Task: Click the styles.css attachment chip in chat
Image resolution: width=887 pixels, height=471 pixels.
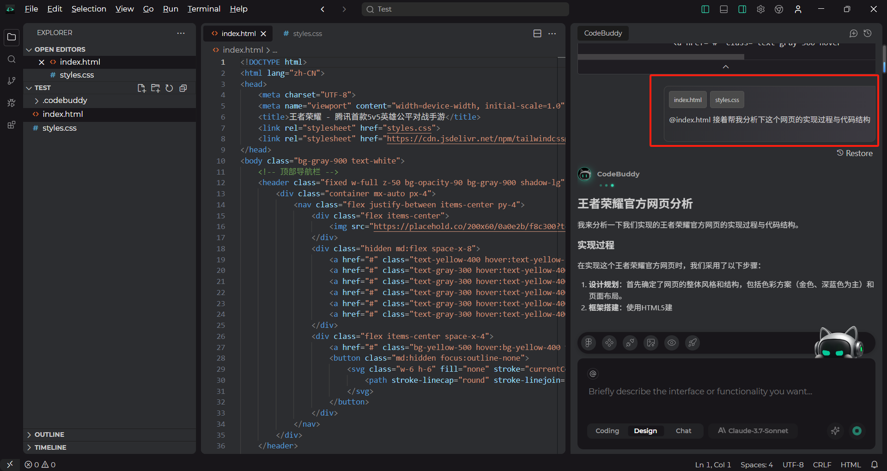Action: [x=727, y=100]
